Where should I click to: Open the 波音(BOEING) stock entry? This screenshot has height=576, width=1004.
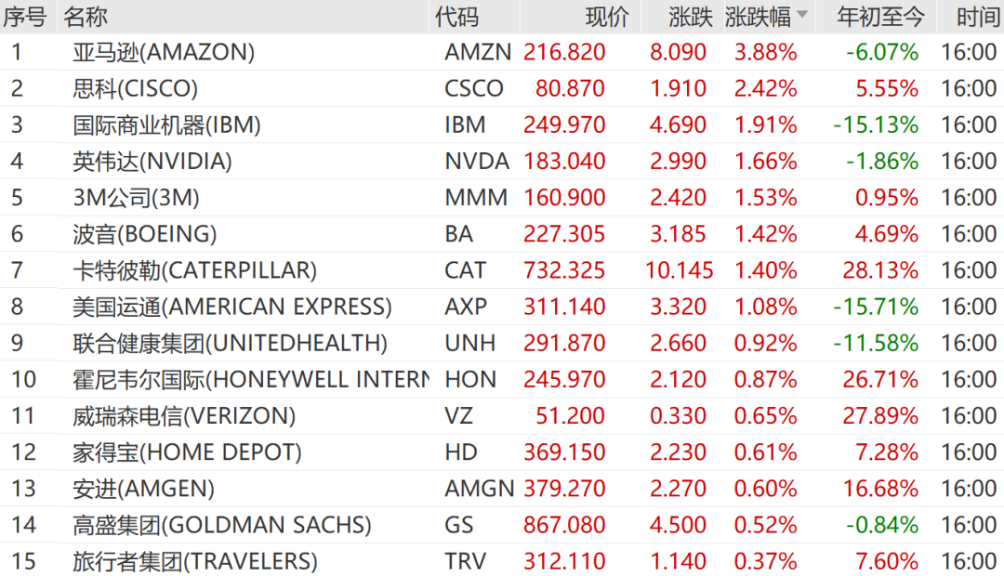(145, 234)
